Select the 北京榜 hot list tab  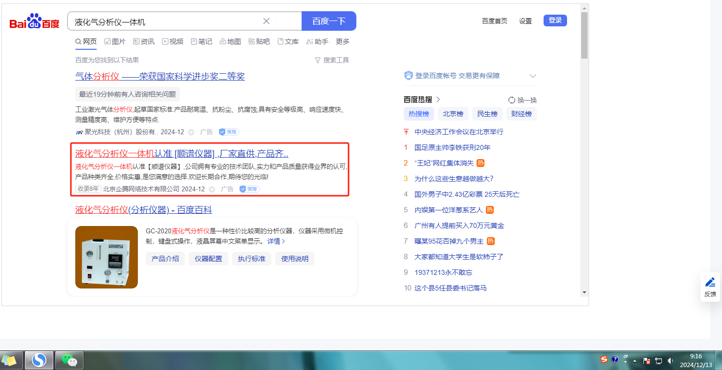point(453,114)
